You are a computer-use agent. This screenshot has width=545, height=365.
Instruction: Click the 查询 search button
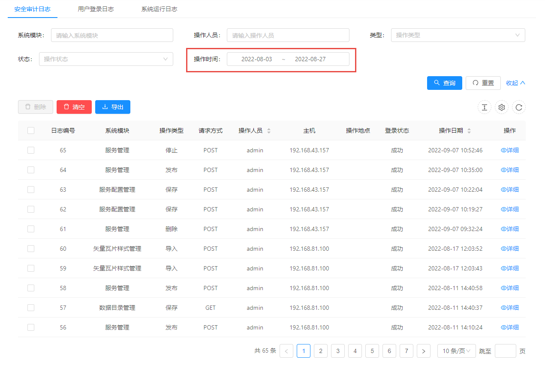(444, 83)
